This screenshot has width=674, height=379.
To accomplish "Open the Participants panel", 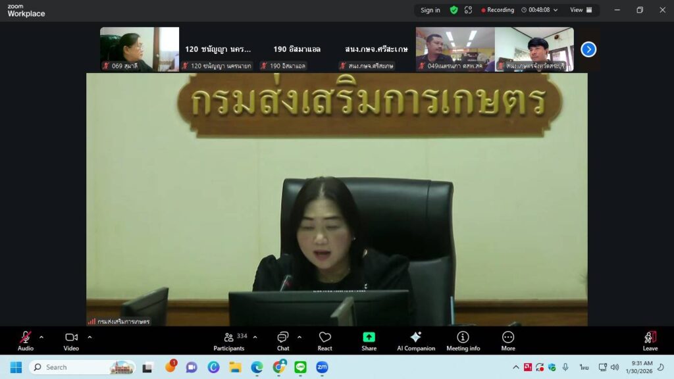I will point(228,340).
